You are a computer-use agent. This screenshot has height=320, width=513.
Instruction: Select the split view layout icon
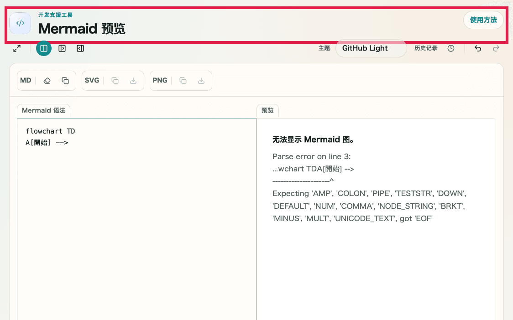44,48
